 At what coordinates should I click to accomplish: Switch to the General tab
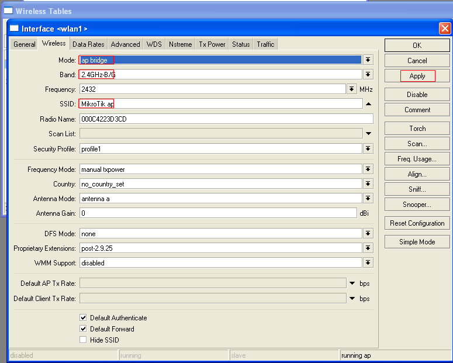coord(25,44)
